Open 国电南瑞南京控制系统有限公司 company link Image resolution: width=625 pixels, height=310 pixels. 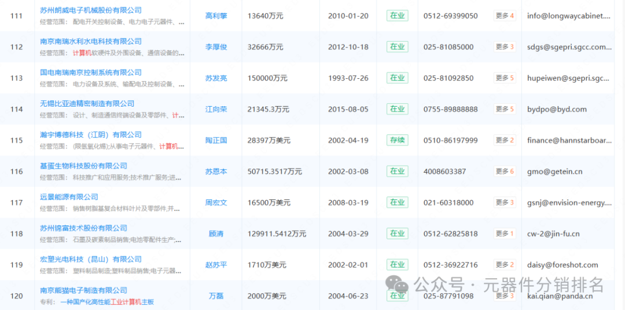[x=90, y=72]
